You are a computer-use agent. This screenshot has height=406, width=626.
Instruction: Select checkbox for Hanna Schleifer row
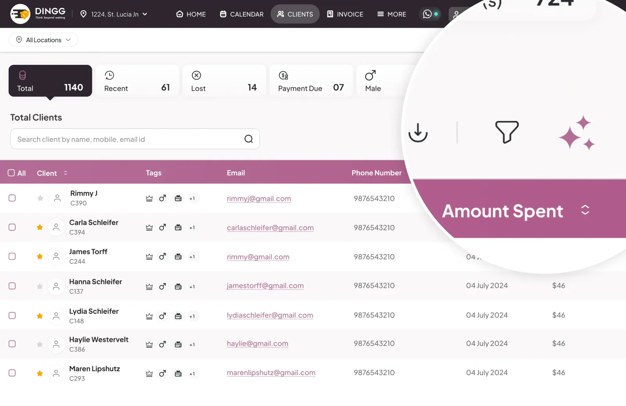(x=12, y=286)
